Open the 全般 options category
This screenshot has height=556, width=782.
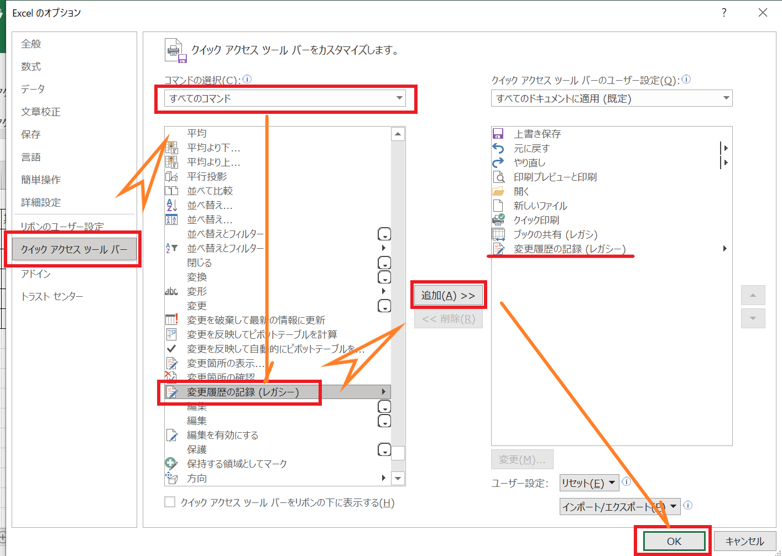[x=74, y=44]
